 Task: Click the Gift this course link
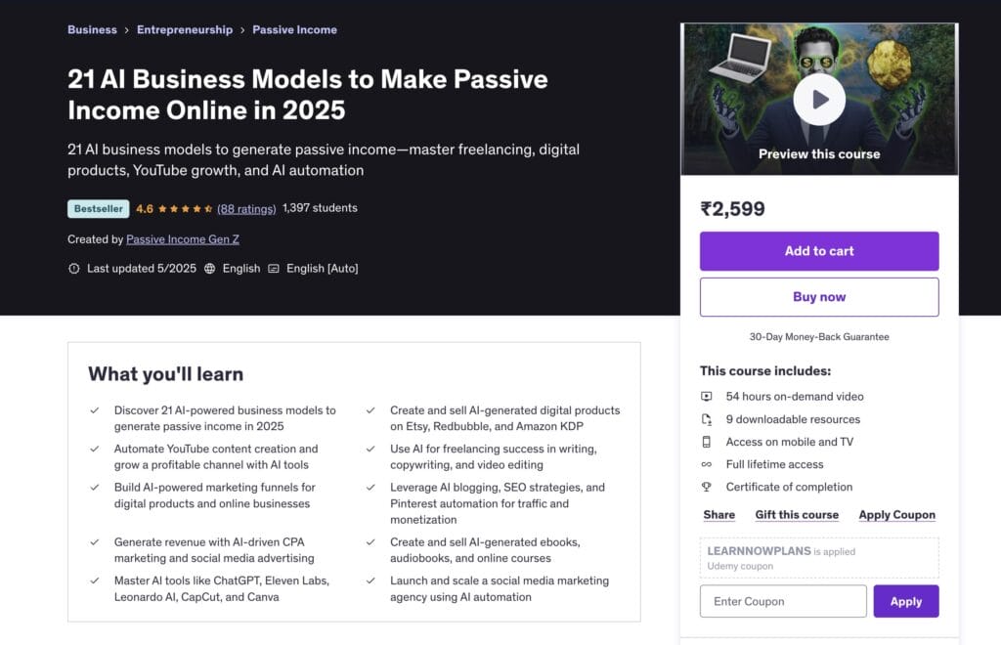click(x=797, y=514)
